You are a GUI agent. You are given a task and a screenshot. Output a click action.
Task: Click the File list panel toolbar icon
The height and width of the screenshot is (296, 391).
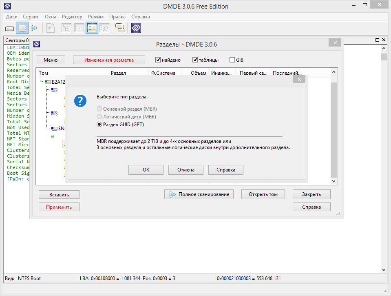tap(79, 28)
